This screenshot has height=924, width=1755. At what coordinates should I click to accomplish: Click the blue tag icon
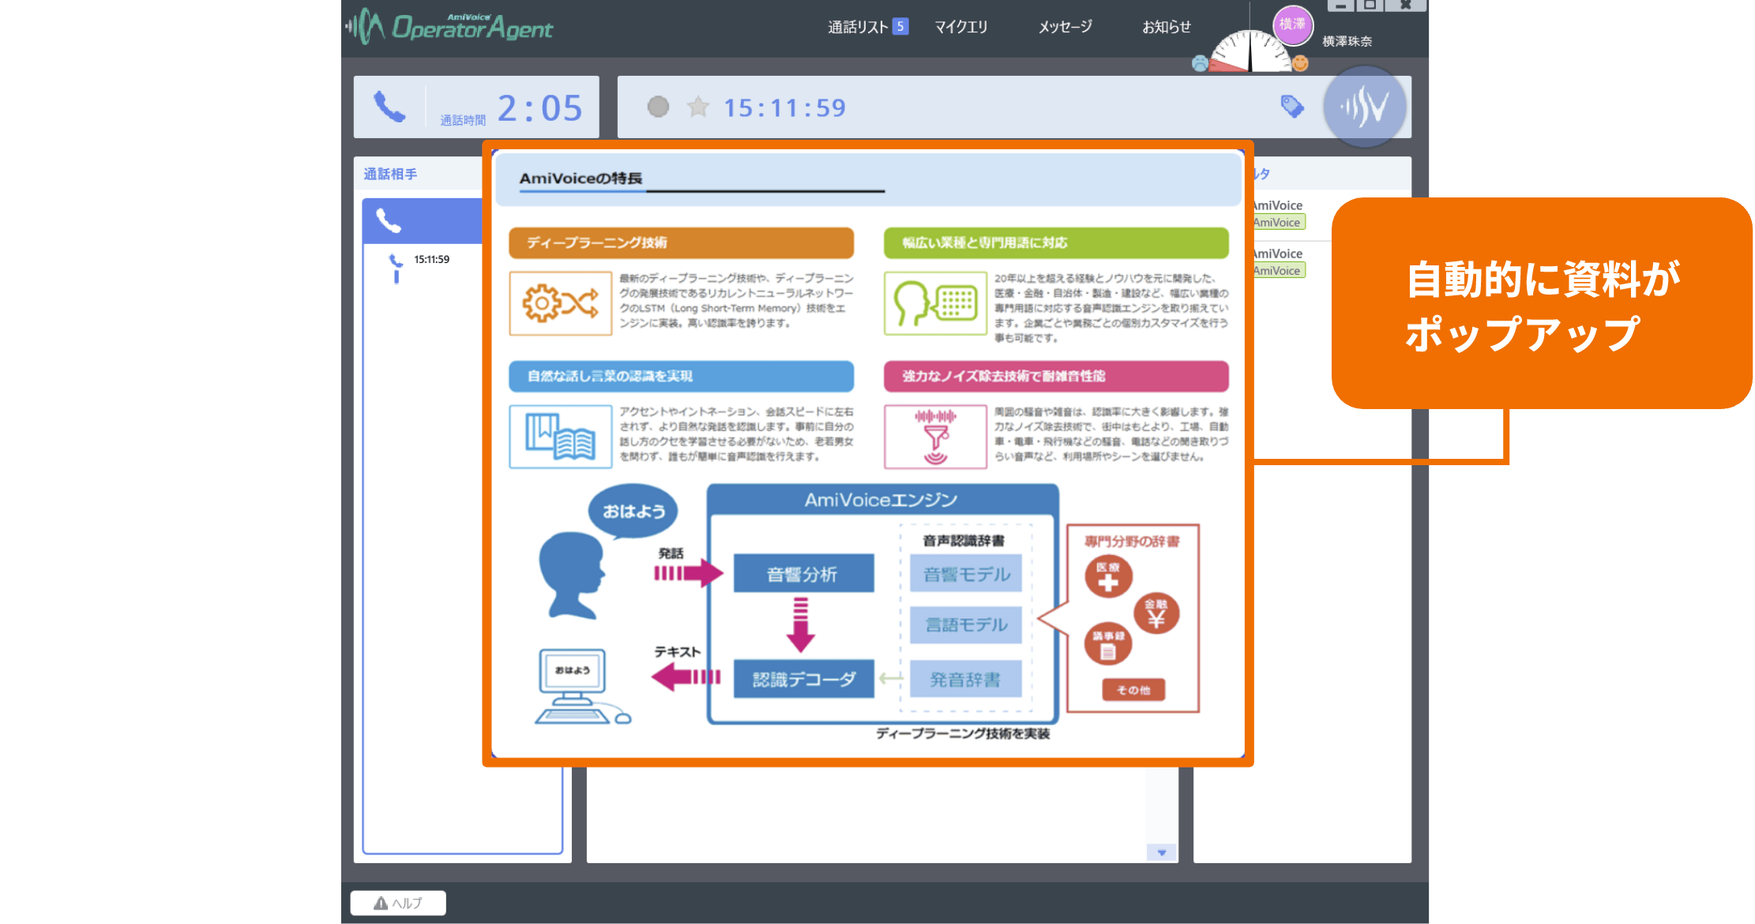click(x=1292, y=107)
